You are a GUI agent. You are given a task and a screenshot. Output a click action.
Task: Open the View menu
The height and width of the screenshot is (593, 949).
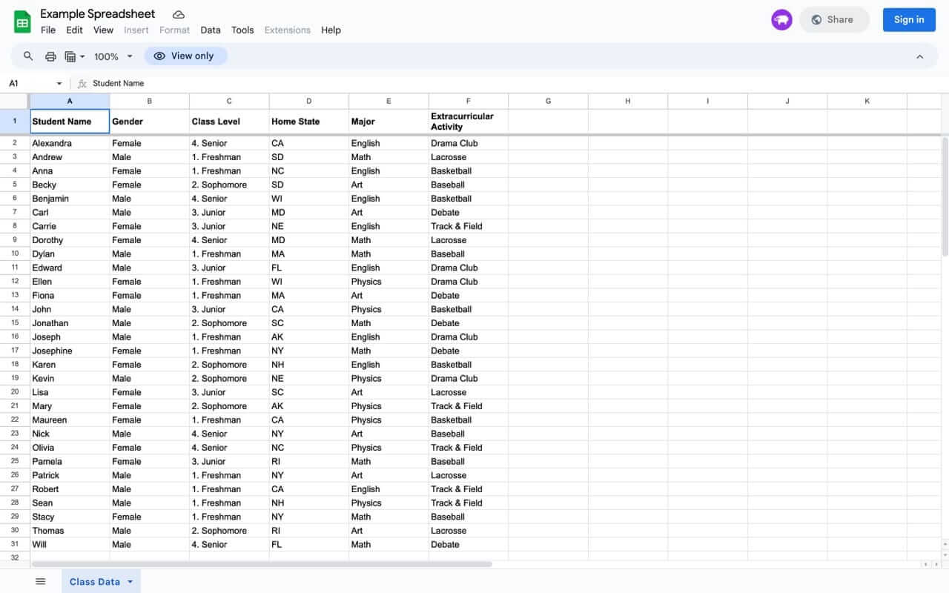(103, 30)
